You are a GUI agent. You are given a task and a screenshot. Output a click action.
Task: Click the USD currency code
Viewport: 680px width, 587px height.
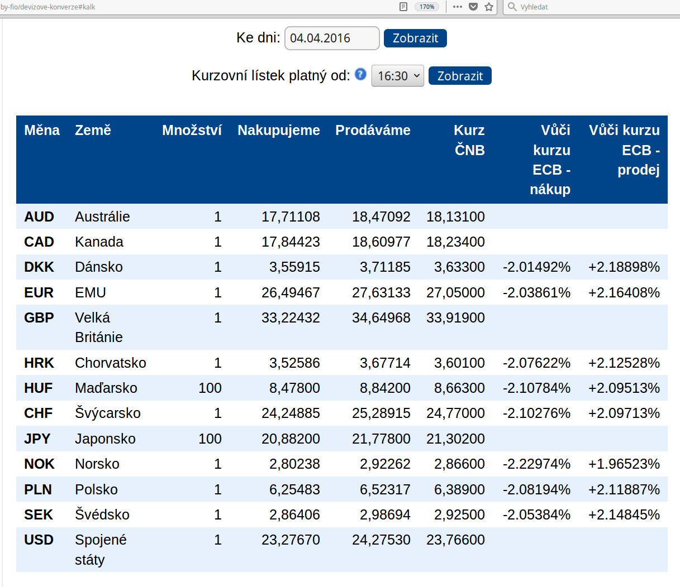click(x=39, y=540)
